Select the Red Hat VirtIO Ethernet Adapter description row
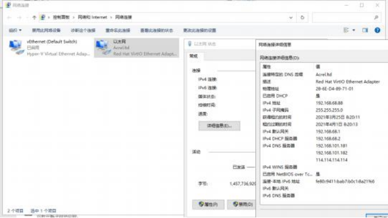 point(324,81)
